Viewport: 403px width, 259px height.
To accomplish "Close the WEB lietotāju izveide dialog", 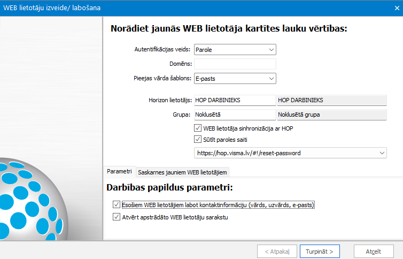I will [x=397, y=8].
